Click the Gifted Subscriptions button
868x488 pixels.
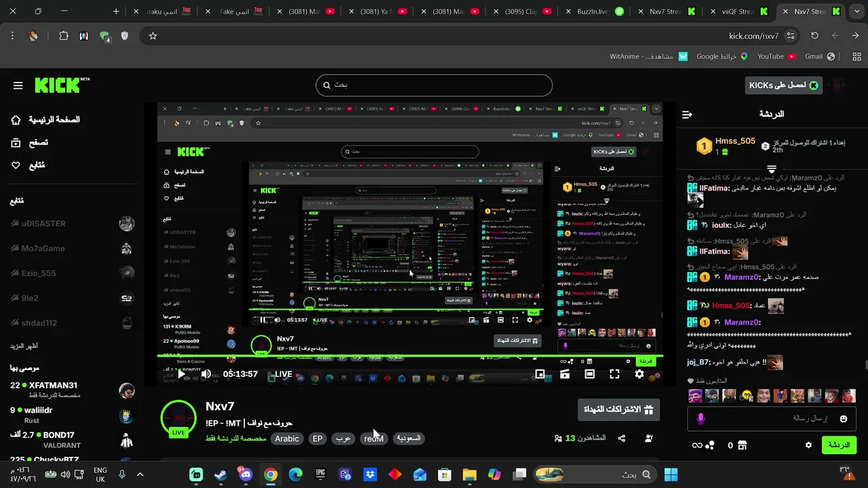[618, 409]
